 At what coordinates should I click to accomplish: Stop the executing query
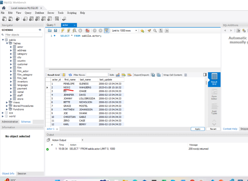(80, 30)
